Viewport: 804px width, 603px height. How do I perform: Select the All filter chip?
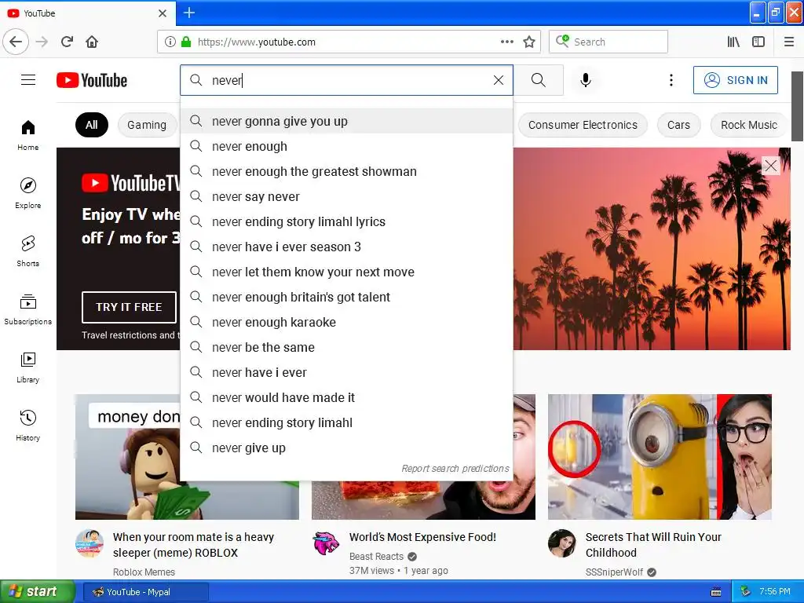click(x=92, y=125)
